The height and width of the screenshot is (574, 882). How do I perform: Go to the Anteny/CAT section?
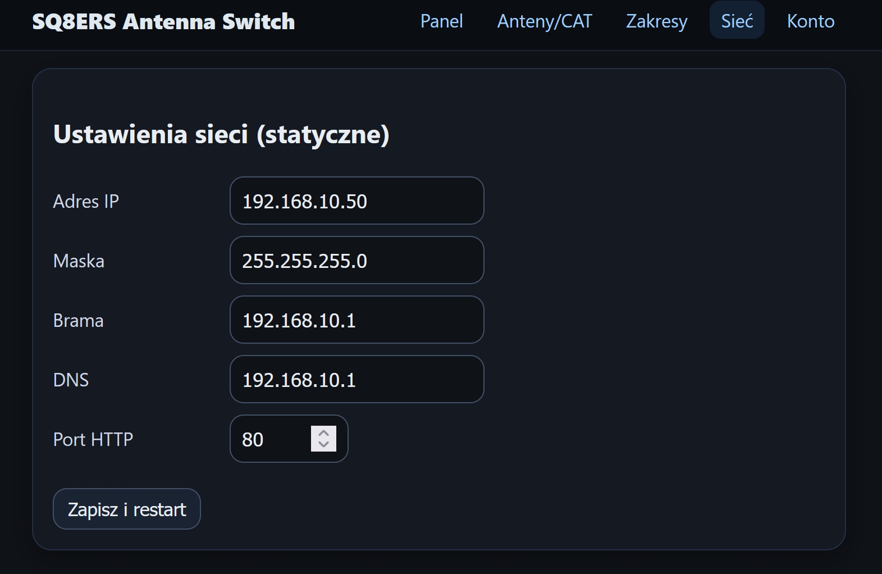click(x=544, y=21)
